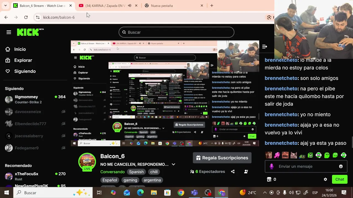Image resolution: width=353 pixels, height=198 pixels.
Task: Open a new browser tab
Action: point(212,5)
